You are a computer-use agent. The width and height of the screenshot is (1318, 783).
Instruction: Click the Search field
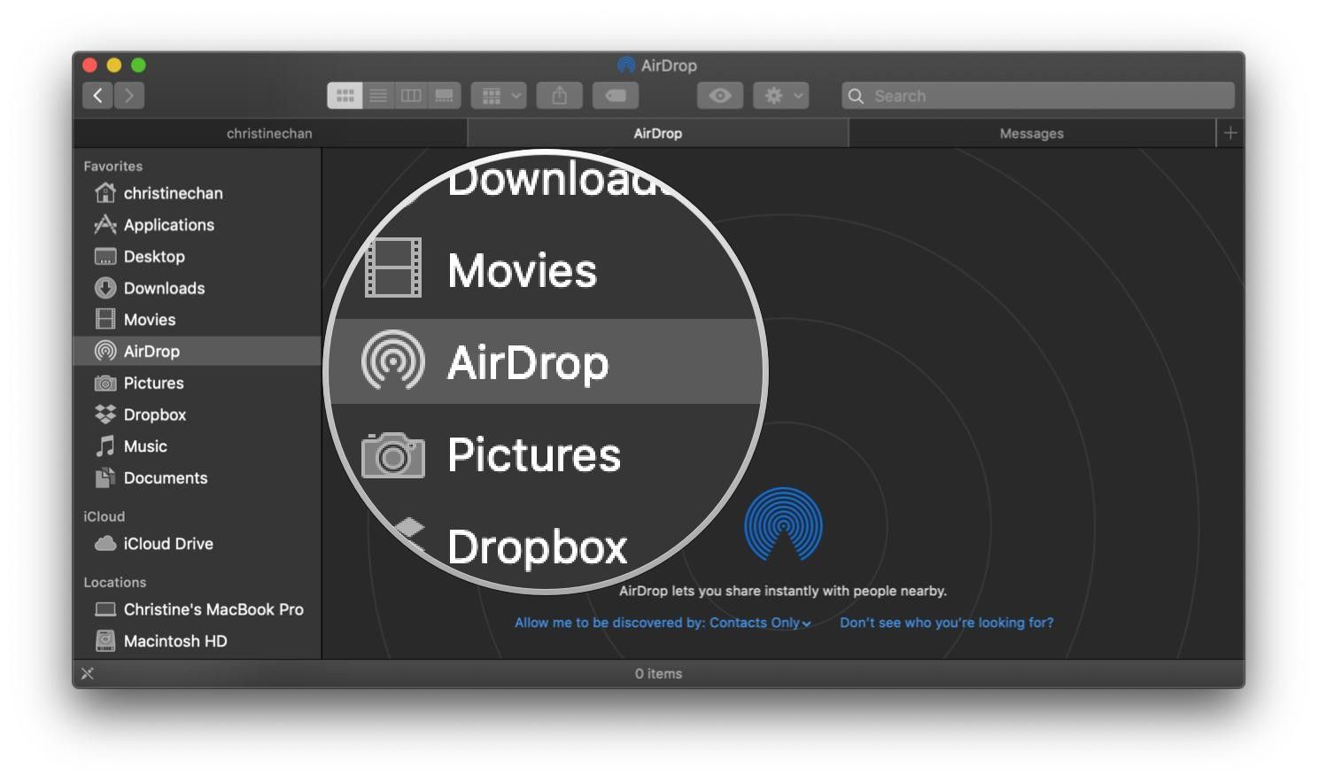(x=1038, y=96)
